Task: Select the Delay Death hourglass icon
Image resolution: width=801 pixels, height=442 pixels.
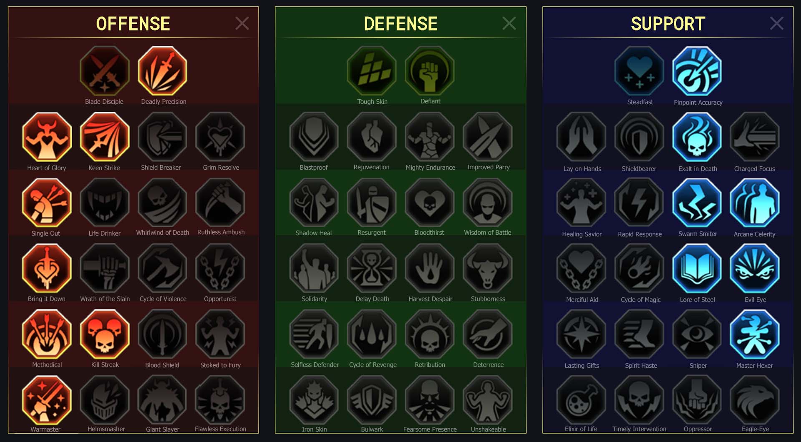Action: pyautogui.click(x=372, y=268)
